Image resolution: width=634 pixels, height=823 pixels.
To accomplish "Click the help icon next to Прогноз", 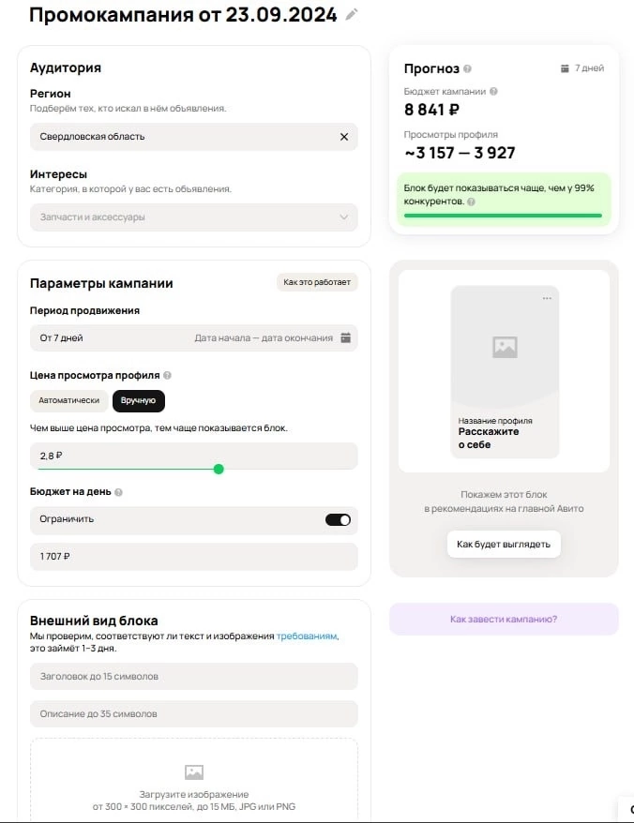I will click(468, 68).
